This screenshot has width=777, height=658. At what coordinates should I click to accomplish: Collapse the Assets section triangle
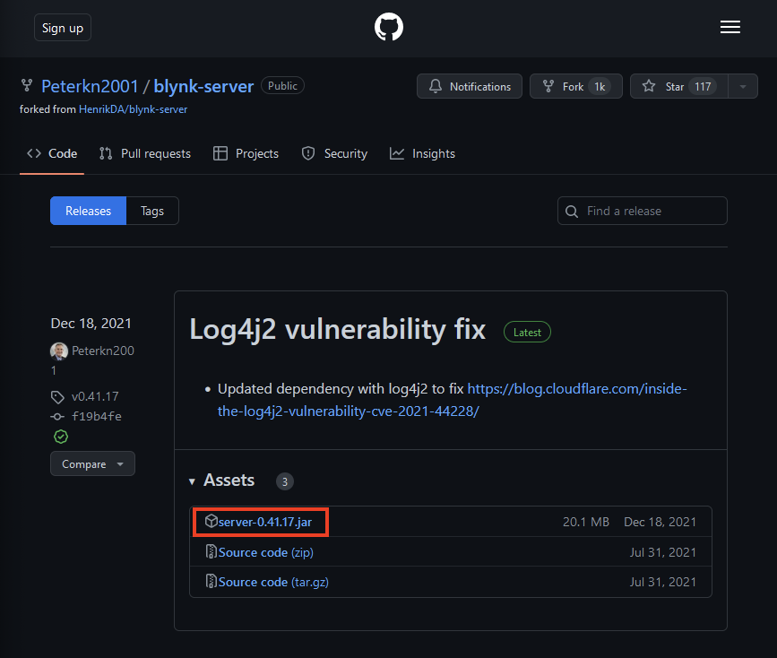tap(193, 481)
